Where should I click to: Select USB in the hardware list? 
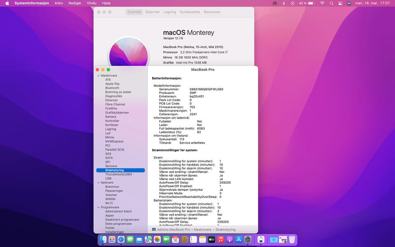point(108,178)
